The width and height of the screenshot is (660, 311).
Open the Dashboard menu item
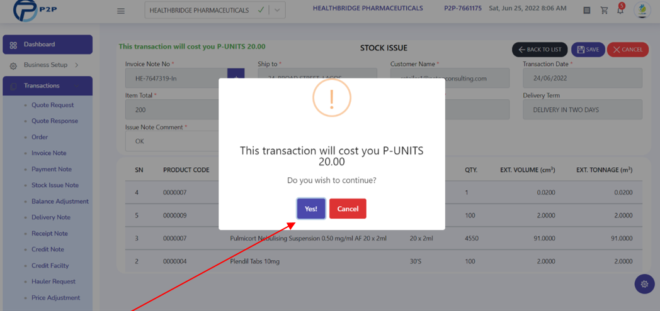[x=48, y=45]
